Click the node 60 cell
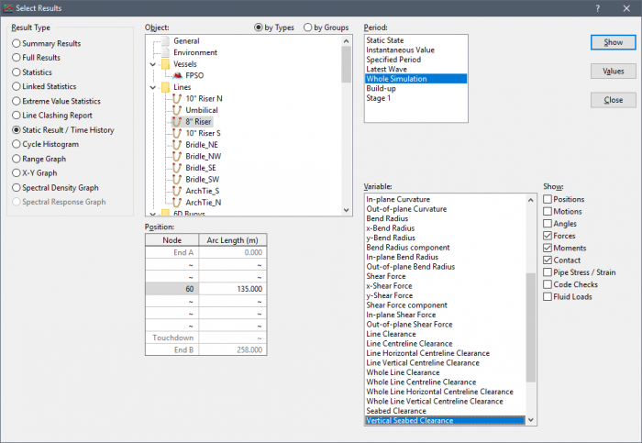The height and width of the screenshot is (443, 642). coord(172,289)
